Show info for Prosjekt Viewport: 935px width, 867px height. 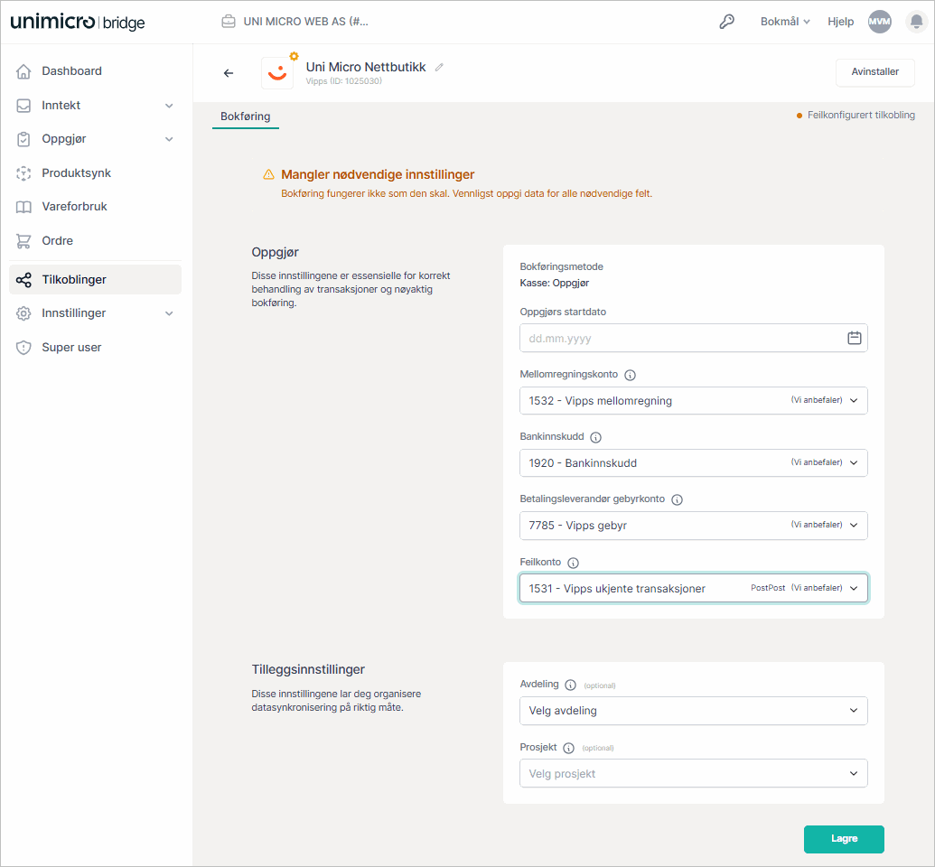(569, 748)
